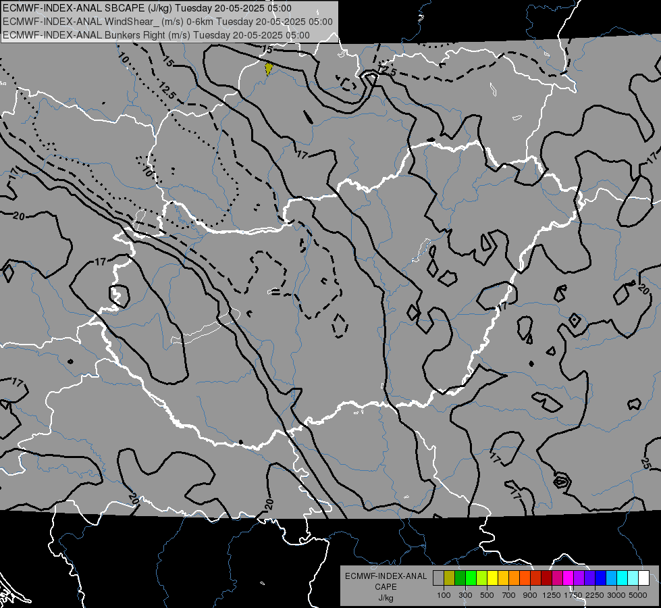Click the olive CAPE patch on the map
Image resolution: width=661 pixels, height=608 pixels.
(269, 69)
